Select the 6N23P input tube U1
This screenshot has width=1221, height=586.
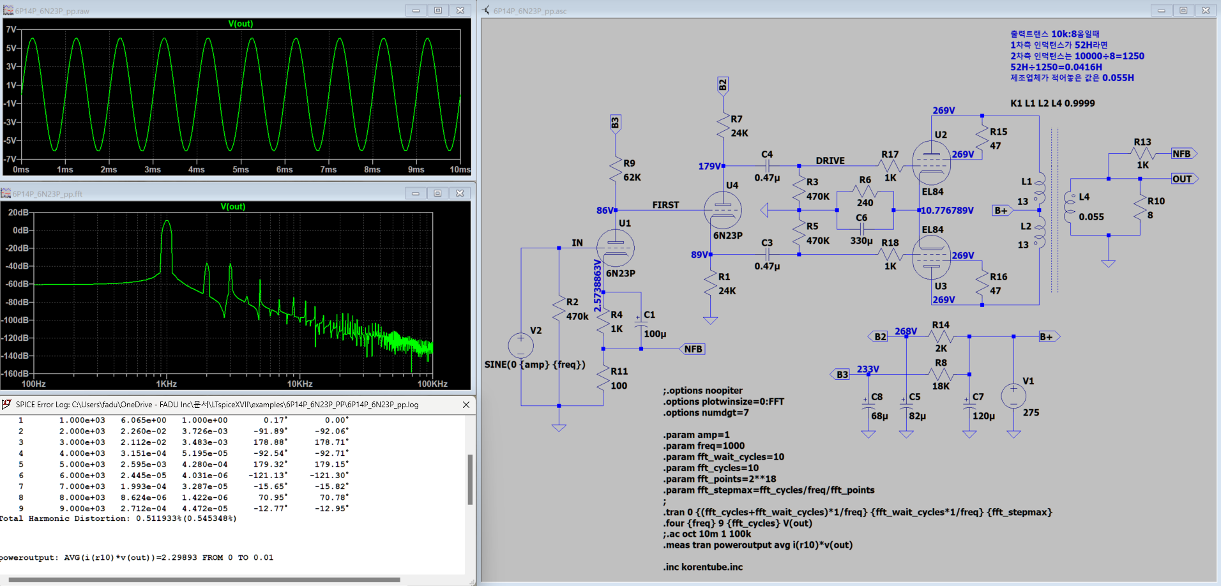coord(615,248)
